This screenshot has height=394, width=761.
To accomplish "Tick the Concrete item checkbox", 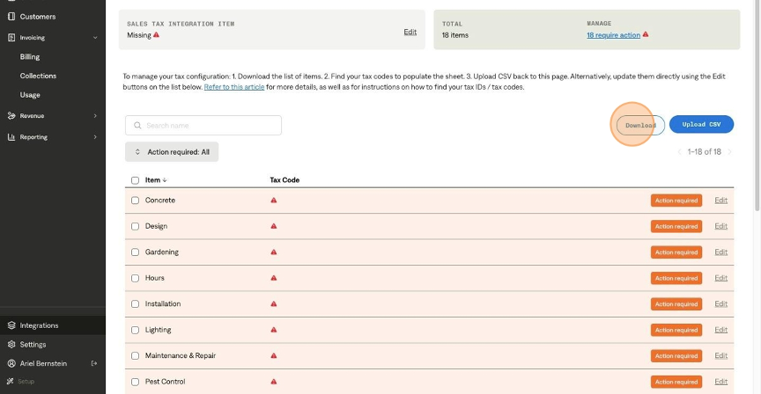I will click(135, 201).
